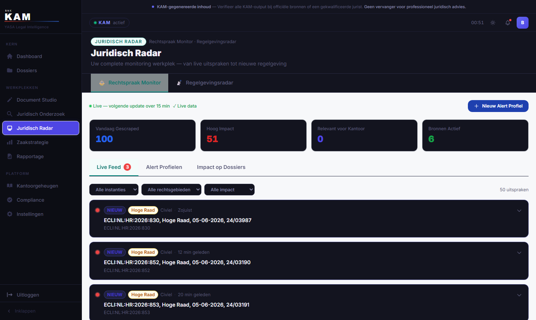Viewport: 536px width, 320px height.
Task: Open user avatar B menu
Action: coord(523,23)
